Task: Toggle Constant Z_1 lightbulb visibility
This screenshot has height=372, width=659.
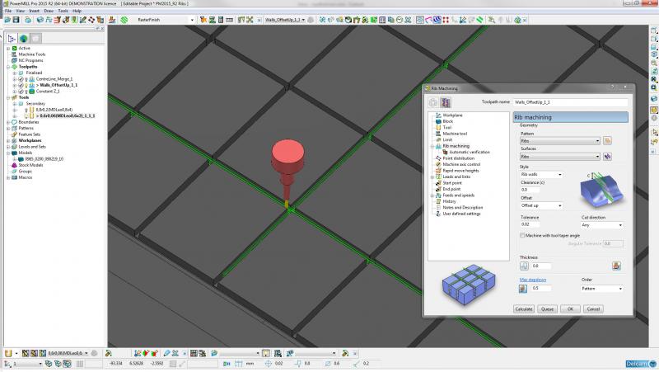Action: (x=26, y=92)
